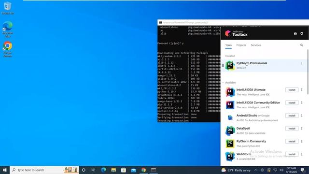Click the gift icon in Toolbox header
Viewport: 309px width, 174px height.
[x=295, y=33]
